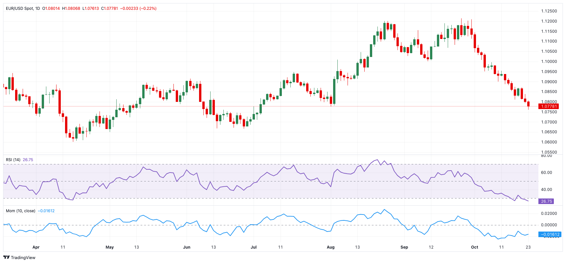This screenshot has height=263, width=566.
Task: Click the Sep label on time axis
Action: coord(404,247)
